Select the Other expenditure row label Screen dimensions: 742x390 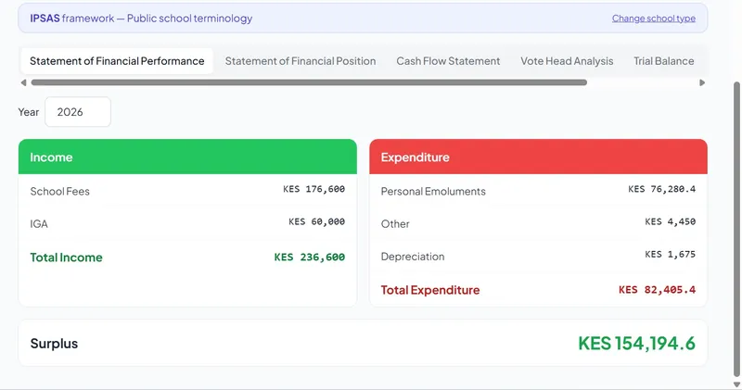tap(395, 224)
